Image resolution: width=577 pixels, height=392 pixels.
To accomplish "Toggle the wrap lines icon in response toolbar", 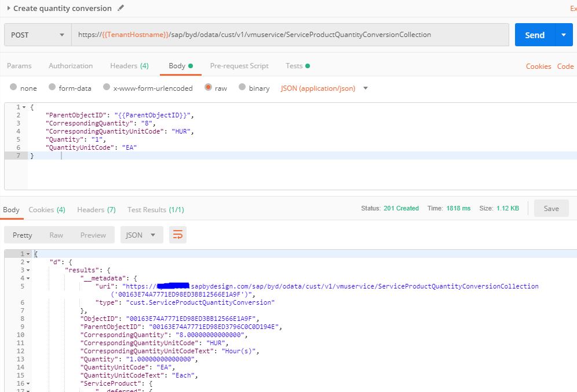I will pos(177,235).
